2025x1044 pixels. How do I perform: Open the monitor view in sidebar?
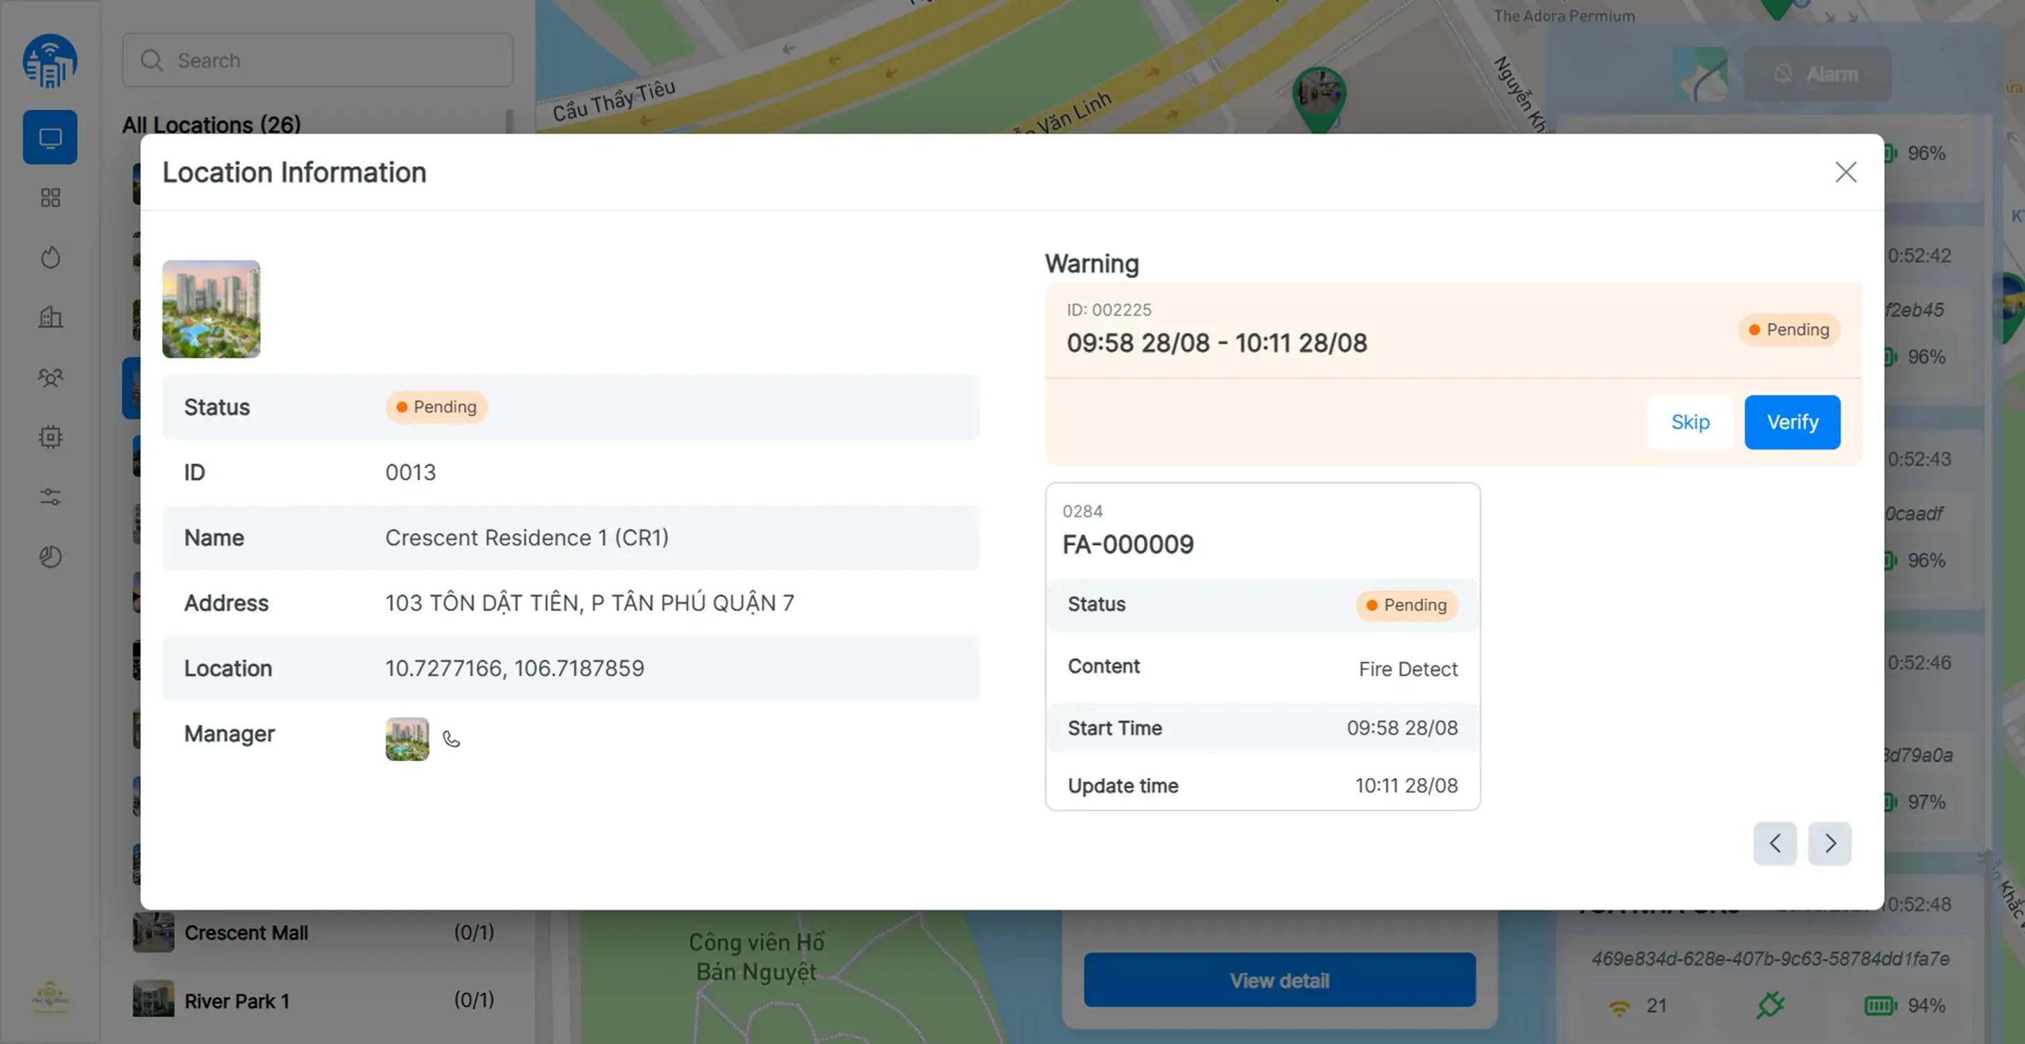coord(50,137)
